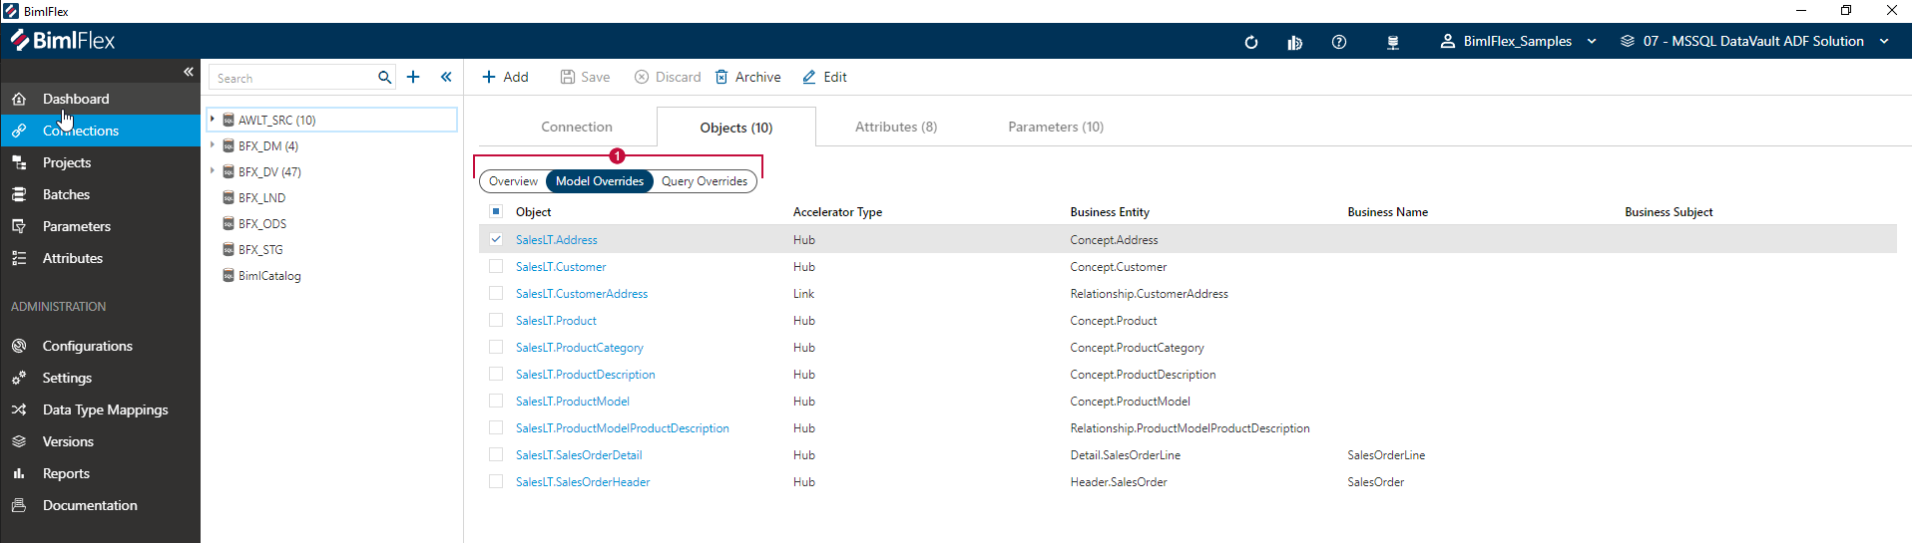Click the Add button in toolbar
This screenshot has width=1912, height=543.
(x=505, y=77)
